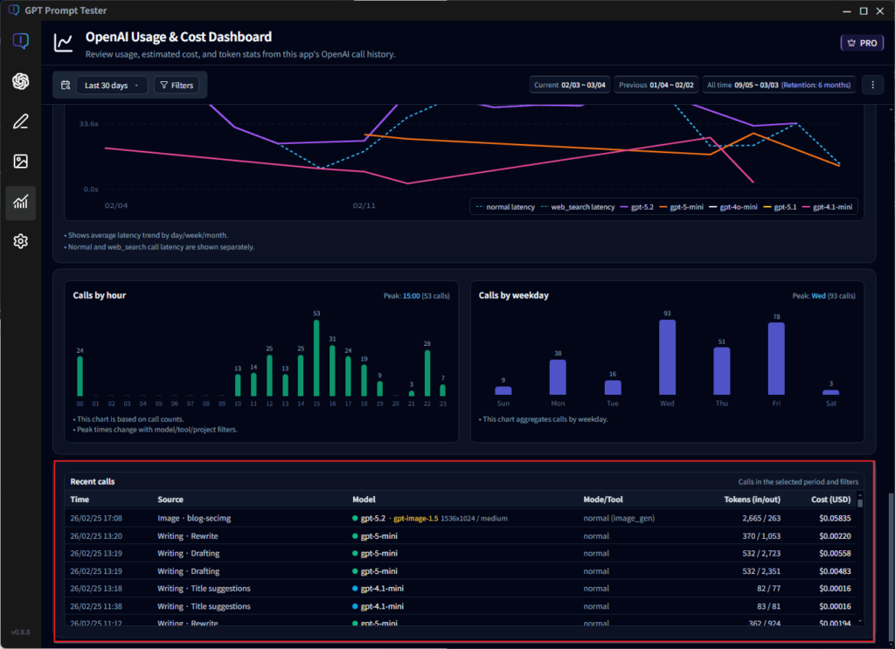Click the calendar icon near date range
Viewport: 895px width, 649px height.
click(x=65, y=85)
